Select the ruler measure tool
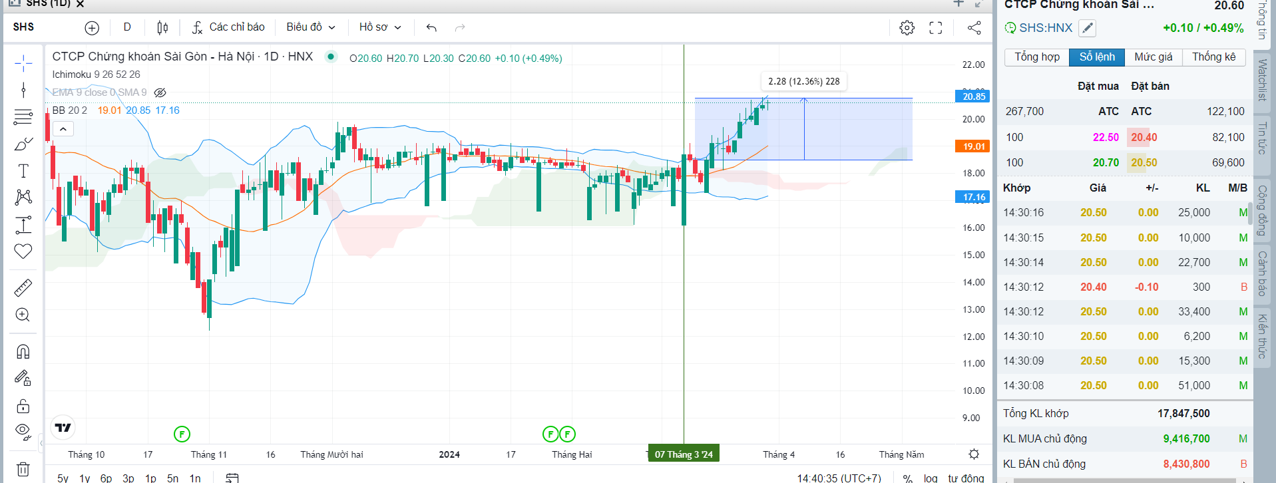Image resolution: width=1276 pixels, height=483 pixels. coord(23,288)
